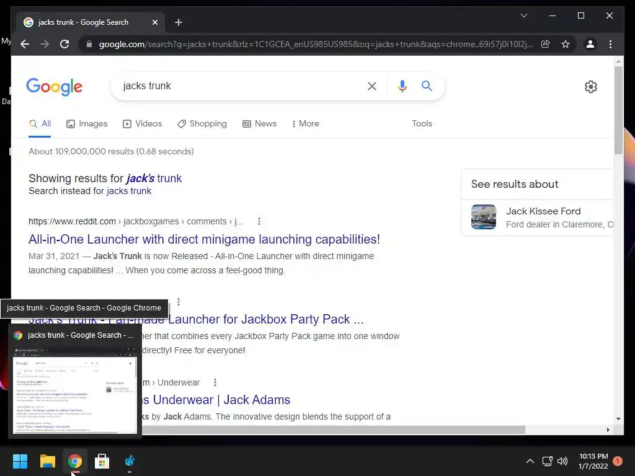The height and width of the screenshot is (476, 635).
Task: Click into the jacks trunk search field
Action: point(239,86)
